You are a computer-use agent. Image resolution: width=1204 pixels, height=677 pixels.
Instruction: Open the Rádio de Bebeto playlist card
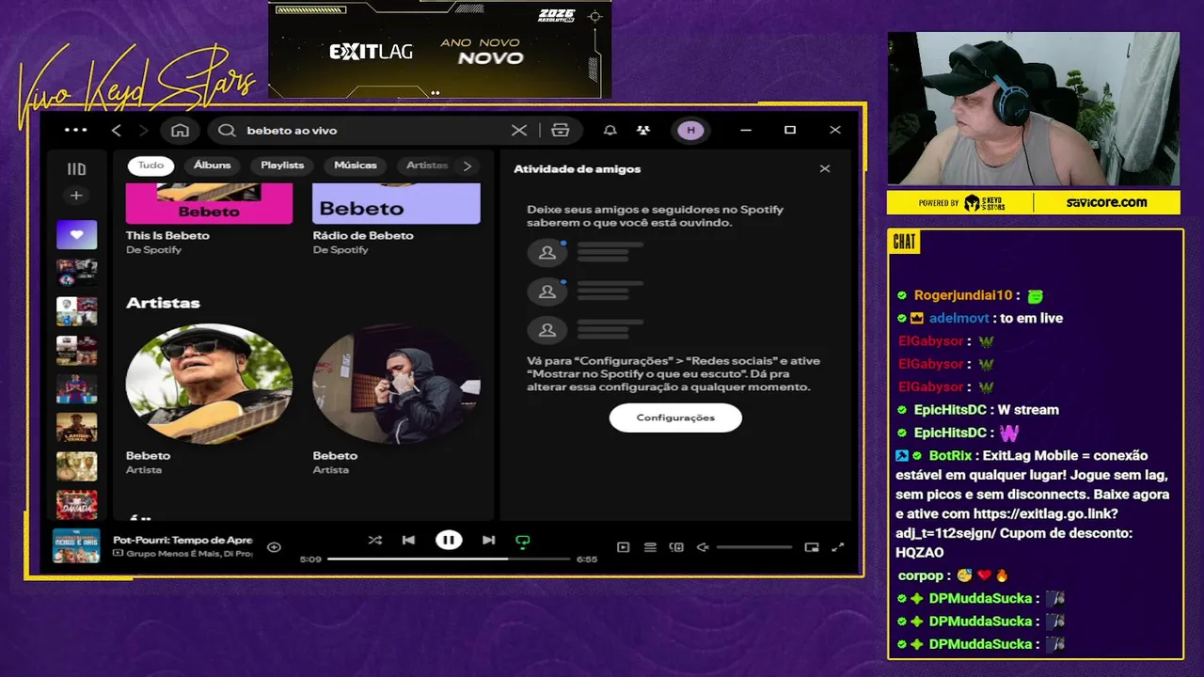coord(396,218)
